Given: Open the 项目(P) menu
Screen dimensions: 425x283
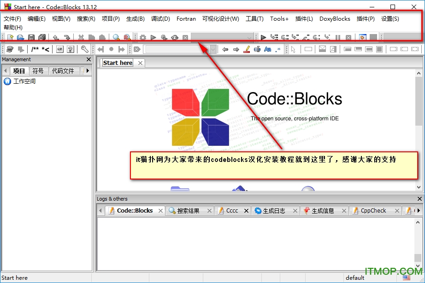Looking at the screenshot, I should [x=110, y=19].
